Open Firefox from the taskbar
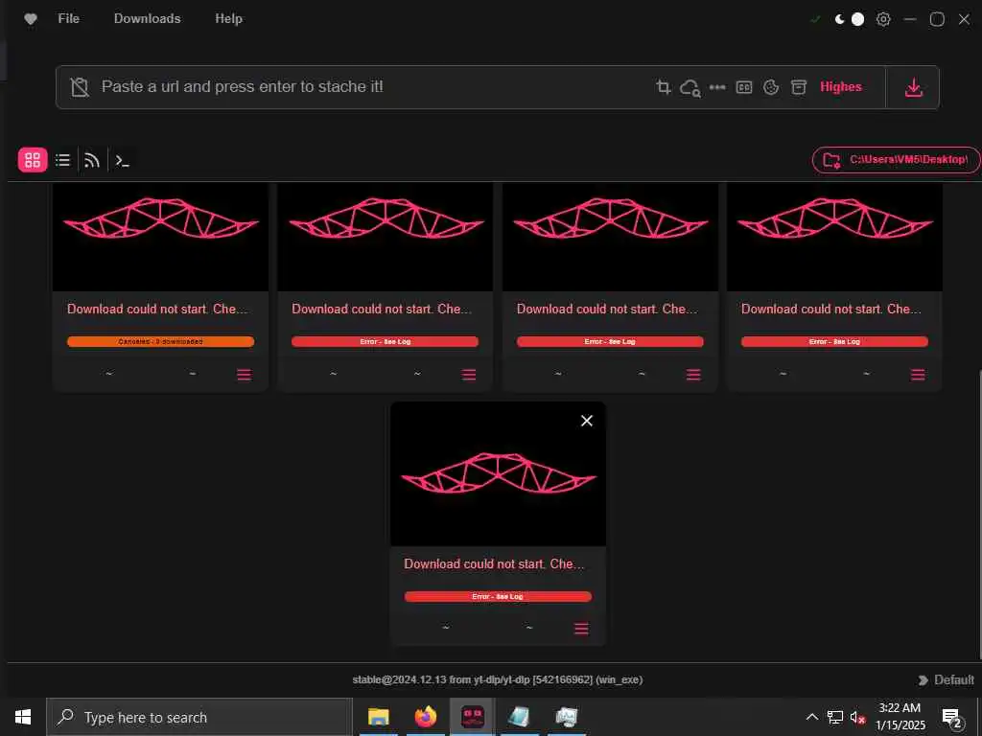Screen dimensions: 982x736 point(426,717)
